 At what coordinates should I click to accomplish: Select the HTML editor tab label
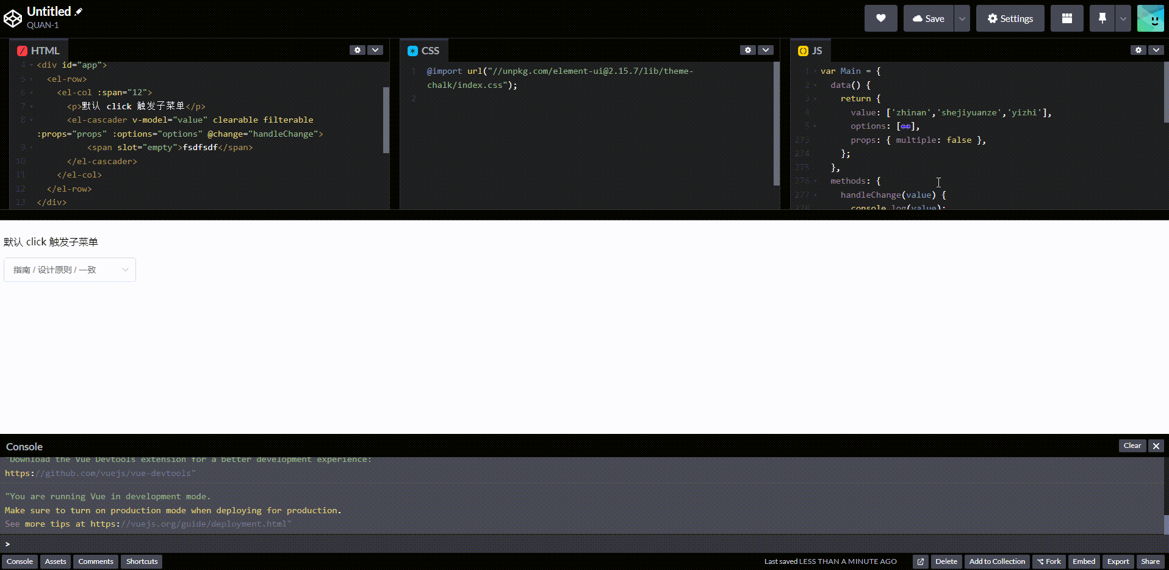[38, 51]
